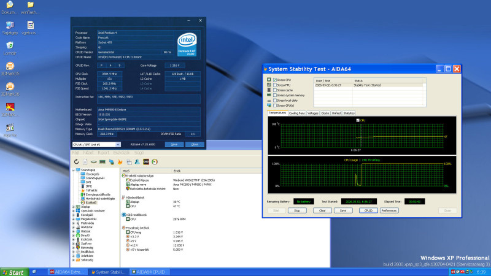Click the Preferences button
491x276 pixels.
coord(389,210)
